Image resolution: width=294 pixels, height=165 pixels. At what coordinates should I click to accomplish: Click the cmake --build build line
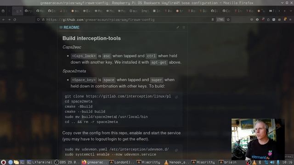[85, 111]
